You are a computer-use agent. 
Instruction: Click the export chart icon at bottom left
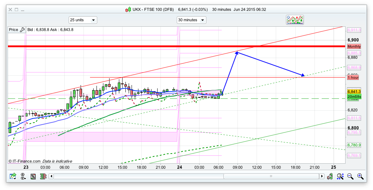[x=13, y=176]
